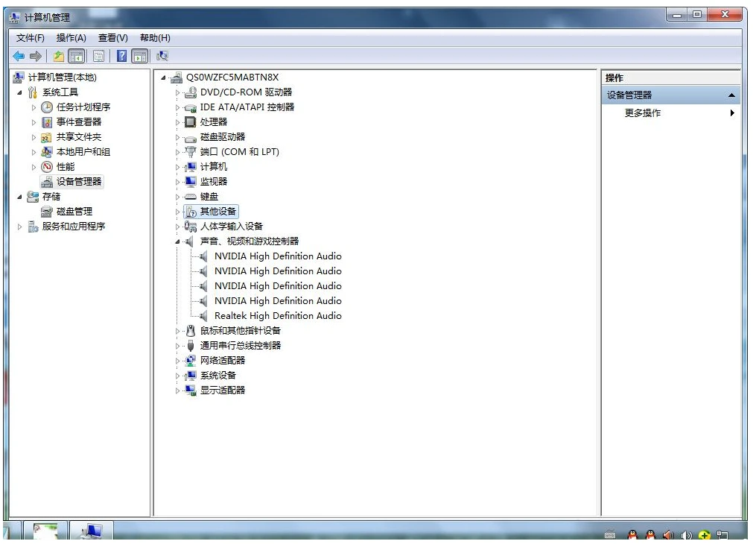
Task: Click the IDE ATA/ATAPI 控制器 icon
Action: pos(191,107)
